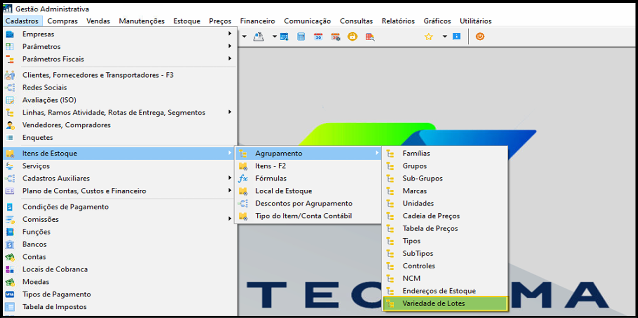
Task: Click the Fórmulas fx icon
Action: (243, 178)
